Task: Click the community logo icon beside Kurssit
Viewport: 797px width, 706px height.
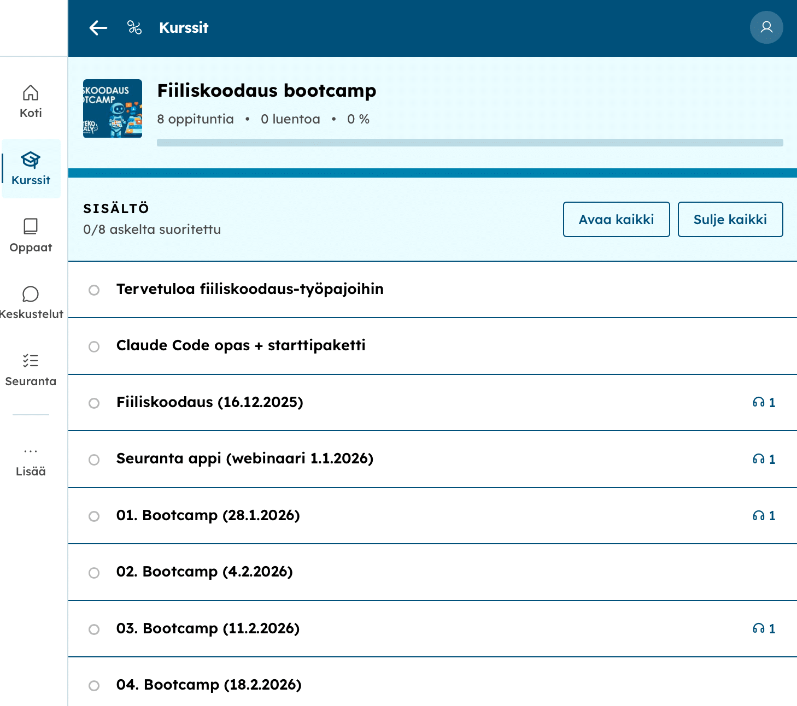Action: pyautogui.click(x=134, y=28)
